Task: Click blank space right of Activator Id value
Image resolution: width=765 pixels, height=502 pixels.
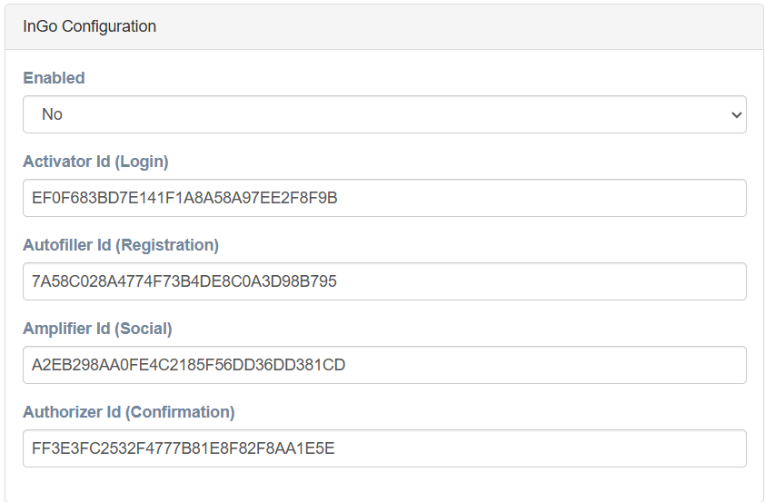Action: tap(537, 198)
